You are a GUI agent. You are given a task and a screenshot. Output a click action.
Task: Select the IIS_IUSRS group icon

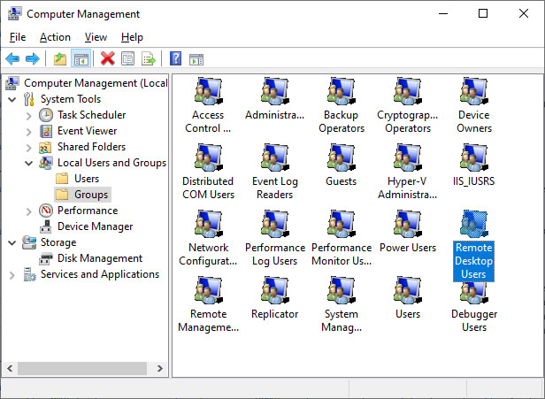(x=474, y=157)
